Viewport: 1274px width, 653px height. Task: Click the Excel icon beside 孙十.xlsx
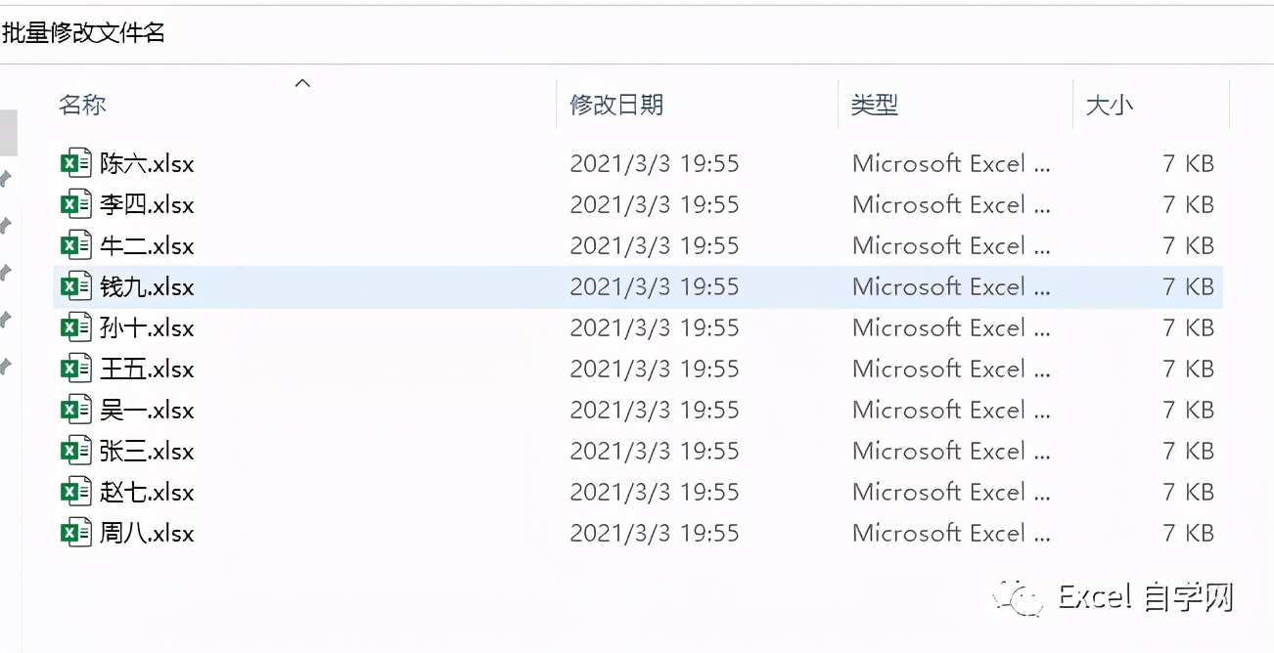pyautogui.click(x=75, y=328)
